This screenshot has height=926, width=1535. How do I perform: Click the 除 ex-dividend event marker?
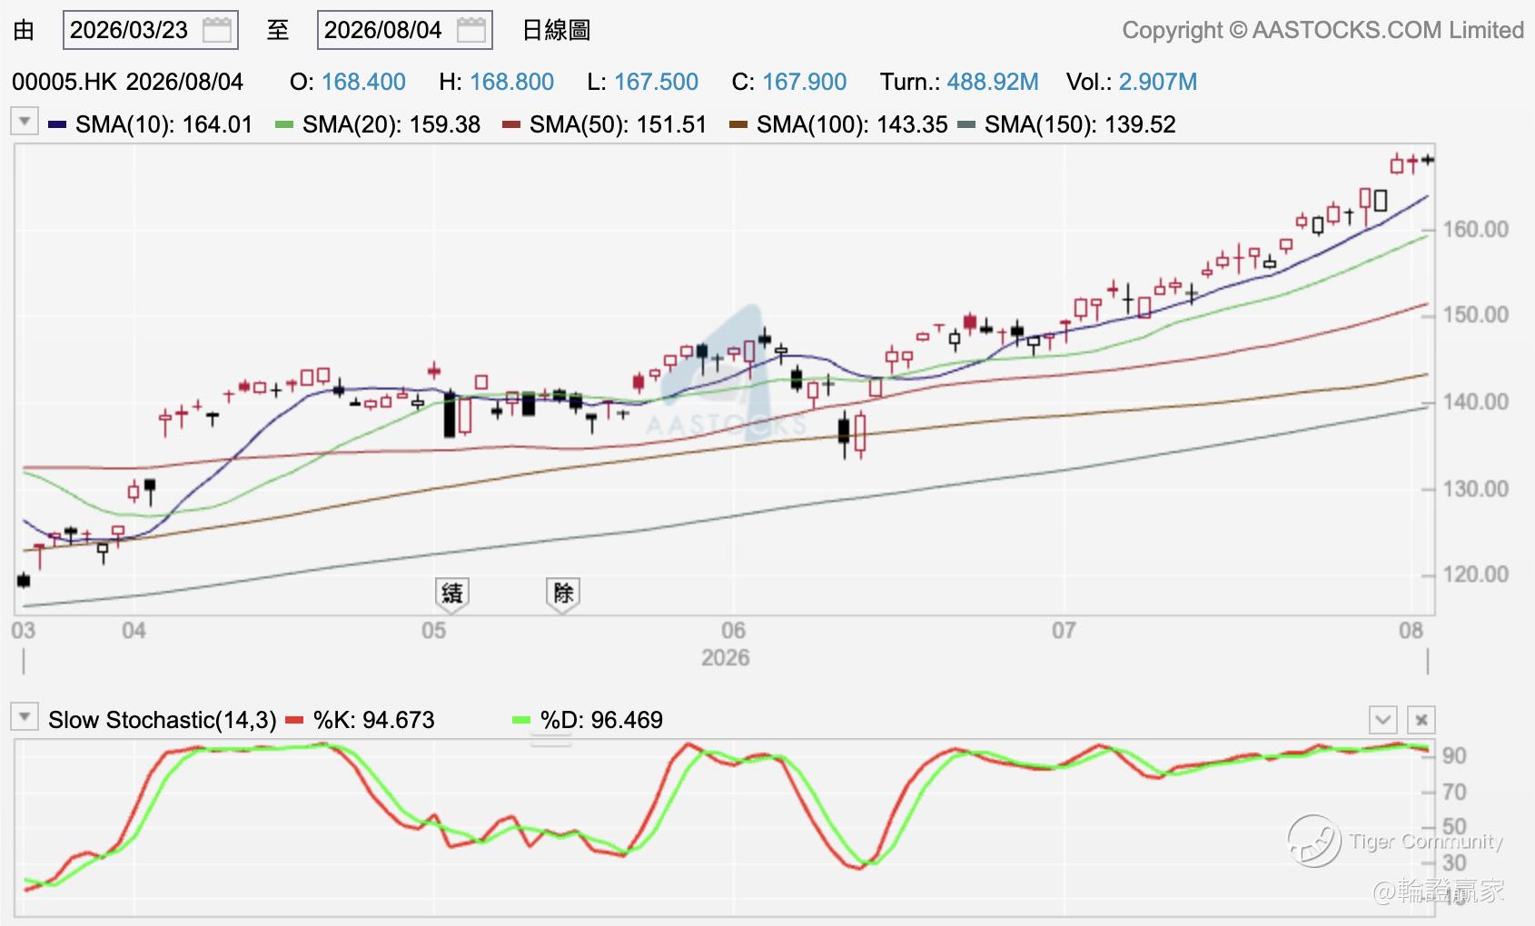point(563,595)
